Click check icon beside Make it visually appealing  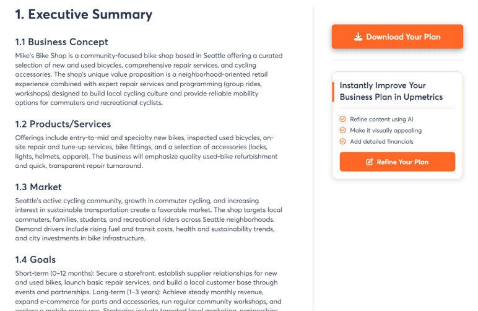(x=343, y=130)
